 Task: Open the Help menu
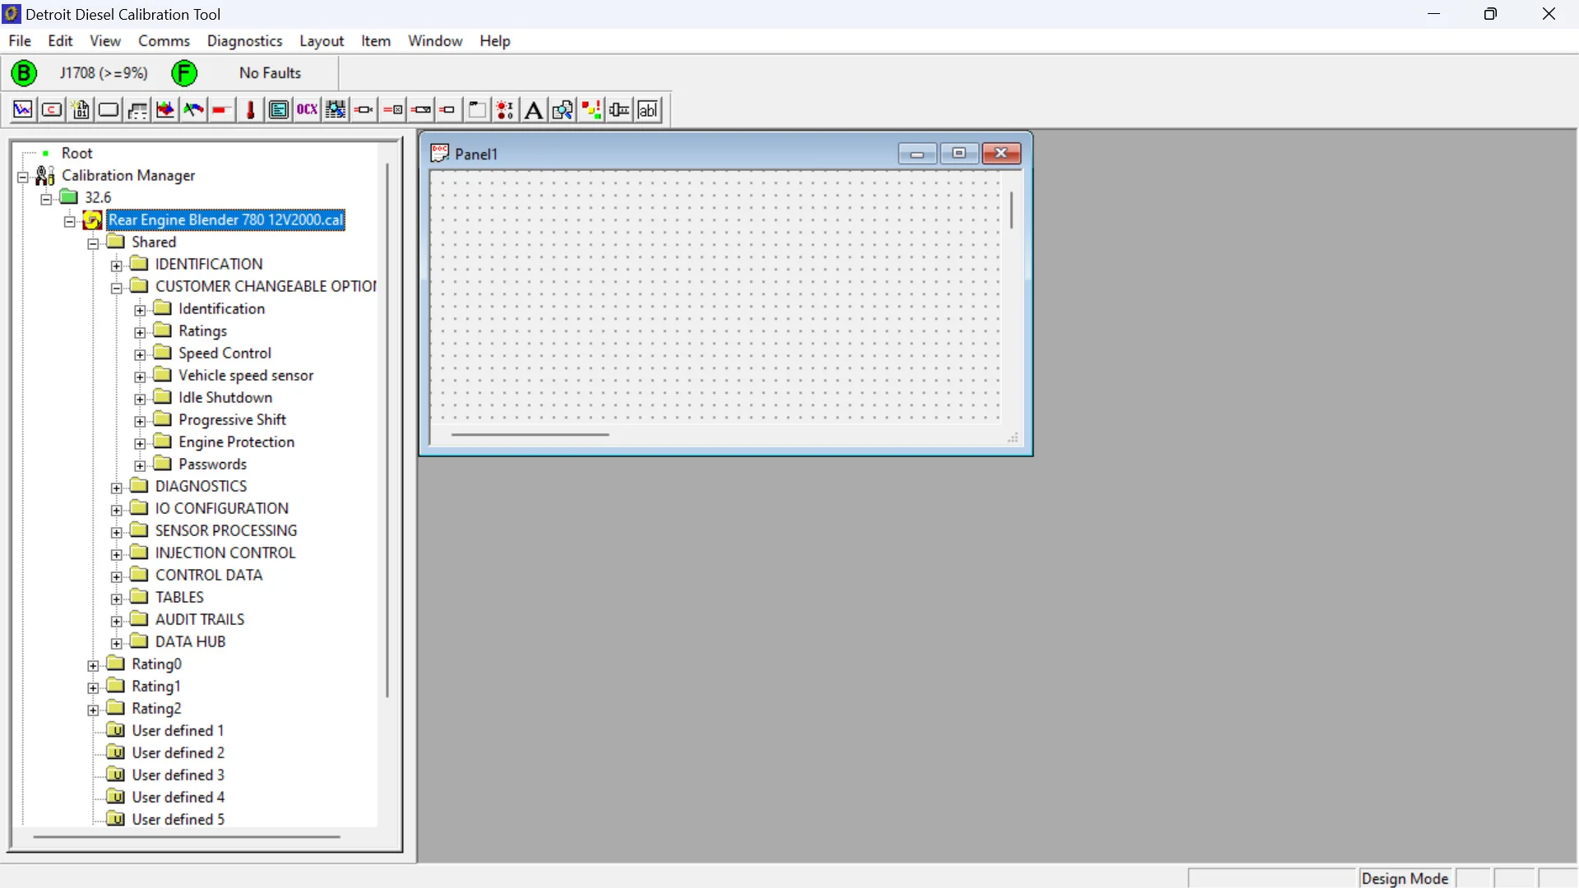pos(495,41)
